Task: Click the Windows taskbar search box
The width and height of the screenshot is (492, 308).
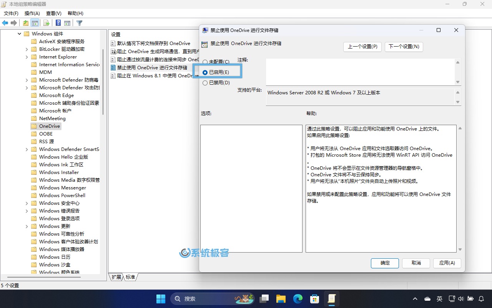Action: click(213, 299)
